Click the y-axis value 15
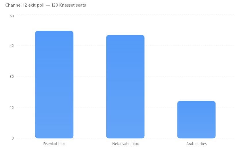 12,107
